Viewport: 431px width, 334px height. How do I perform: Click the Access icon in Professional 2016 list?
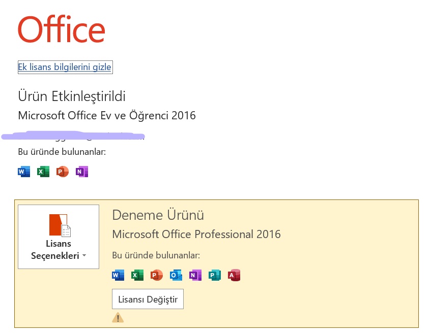pyautogui.click(x=234, y=275)
